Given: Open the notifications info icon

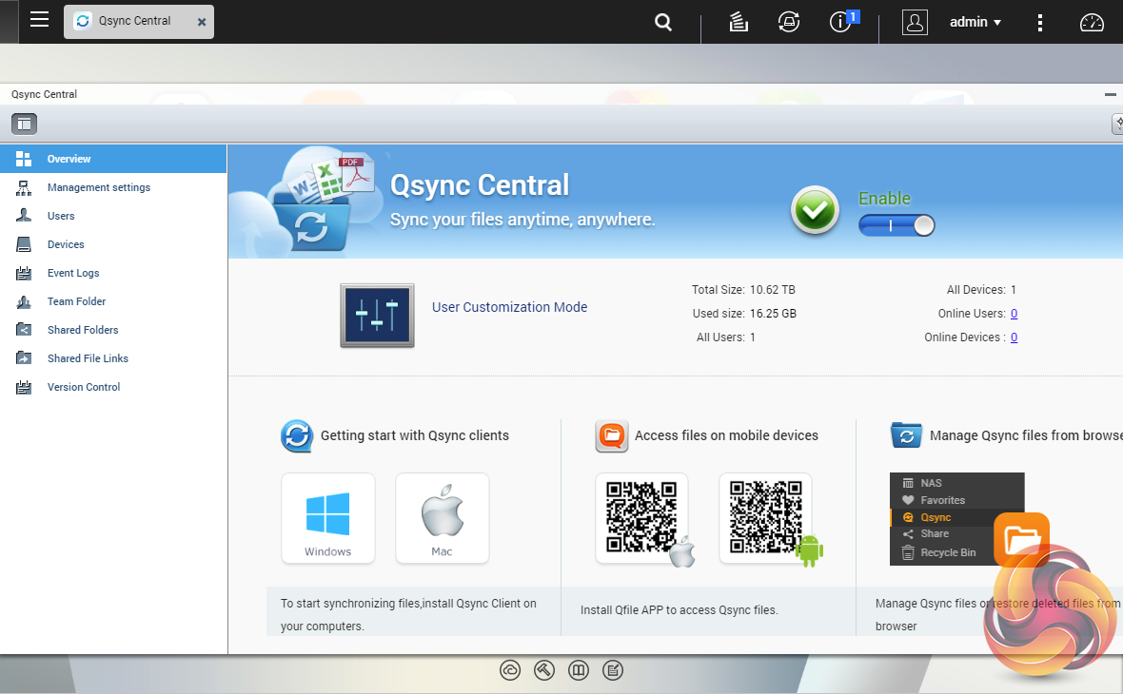Looking at the screenshot, I should [840, 22].
